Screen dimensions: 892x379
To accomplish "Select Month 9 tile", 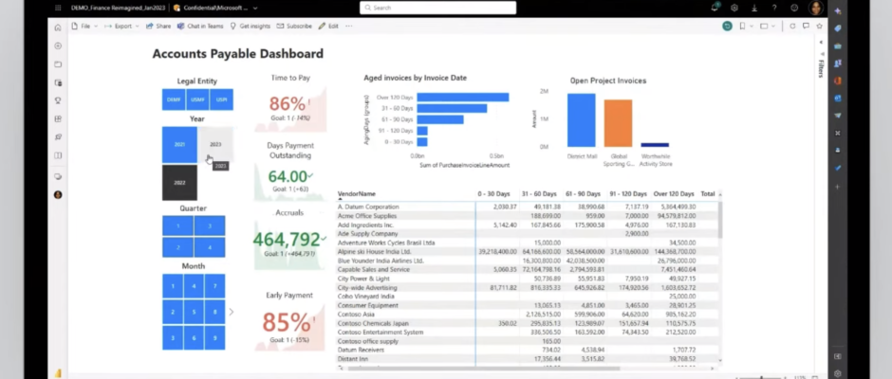I will (x=215, y=338).
